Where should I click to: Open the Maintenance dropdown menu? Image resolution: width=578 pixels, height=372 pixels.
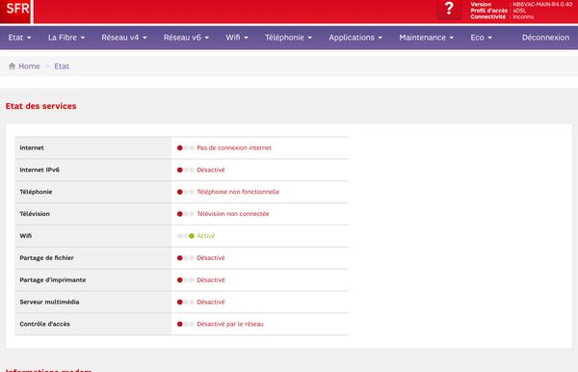coord(427,38)
